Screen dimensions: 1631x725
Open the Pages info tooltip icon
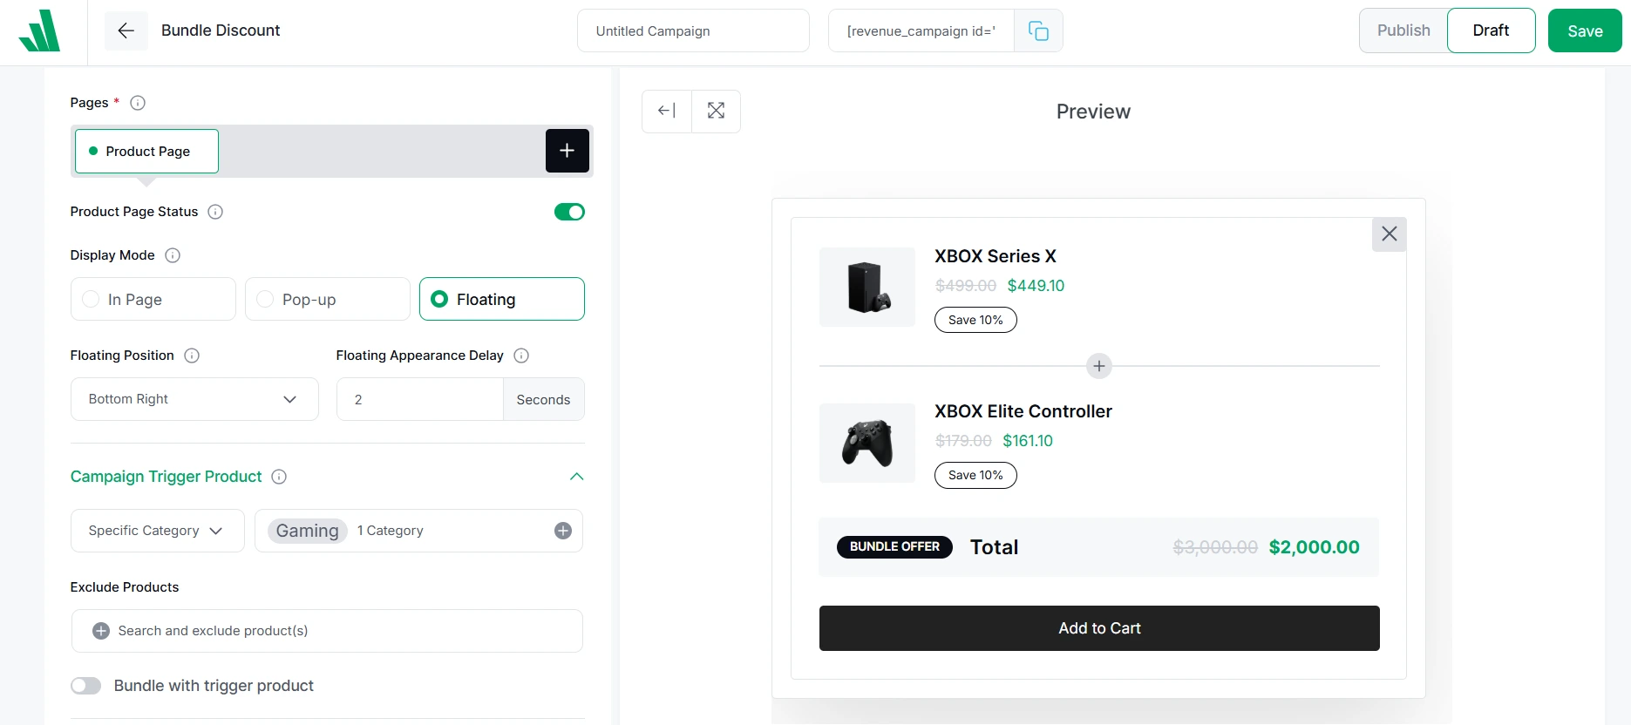(138, 103)
